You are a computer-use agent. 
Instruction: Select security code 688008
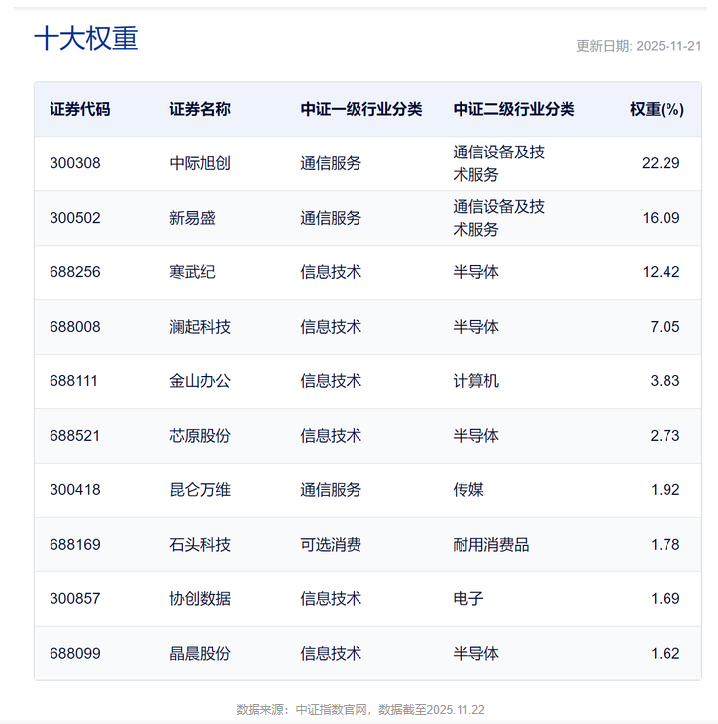coord(75,327)
